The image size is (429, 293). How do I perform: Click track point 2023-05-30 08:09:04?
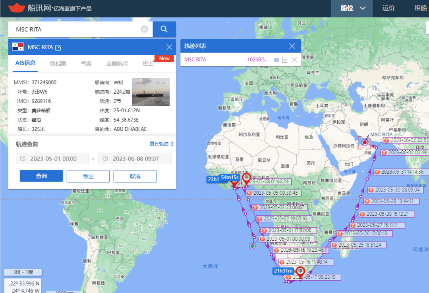tap(396, 190)
